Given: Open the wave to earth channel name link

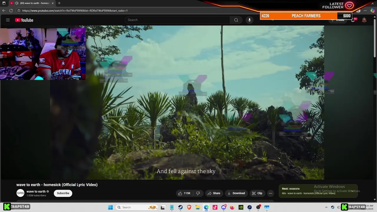Looking at the screenshot, I should pyautogui.click(x=36, y=191).
